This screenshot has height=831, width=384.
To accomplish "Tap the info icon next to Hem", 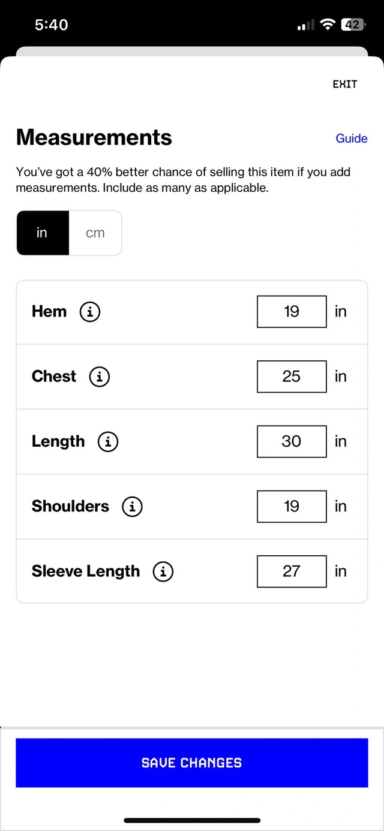I will pyautogui.click(x=90, y=312).
